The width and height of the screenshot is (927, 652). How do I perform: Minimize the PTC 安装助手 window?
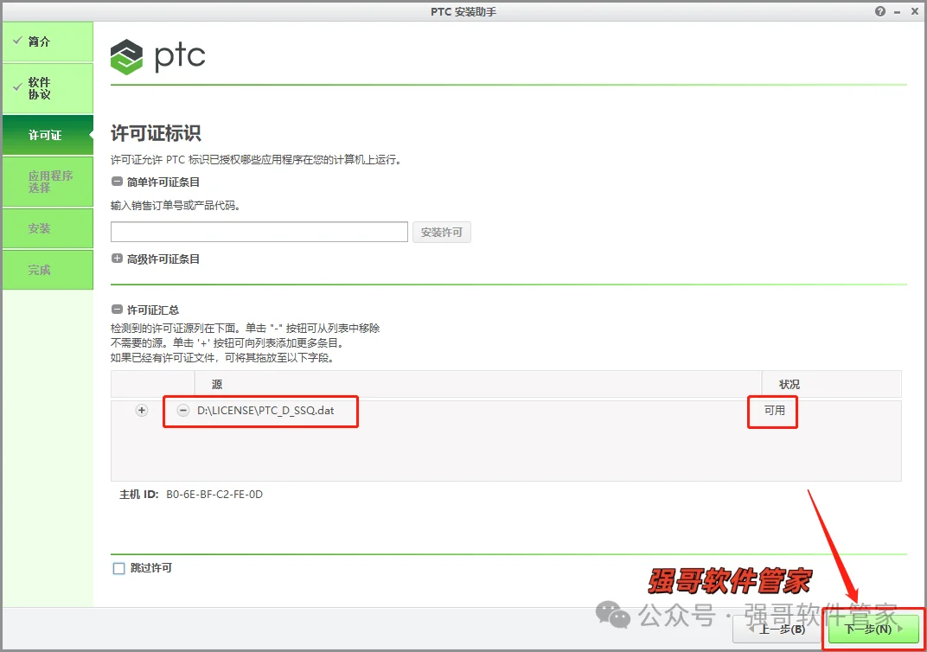(x=898, y=12)
